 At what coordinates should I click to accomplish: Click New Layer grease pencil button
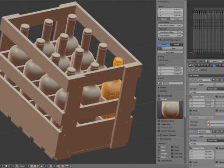pos(170,52)
